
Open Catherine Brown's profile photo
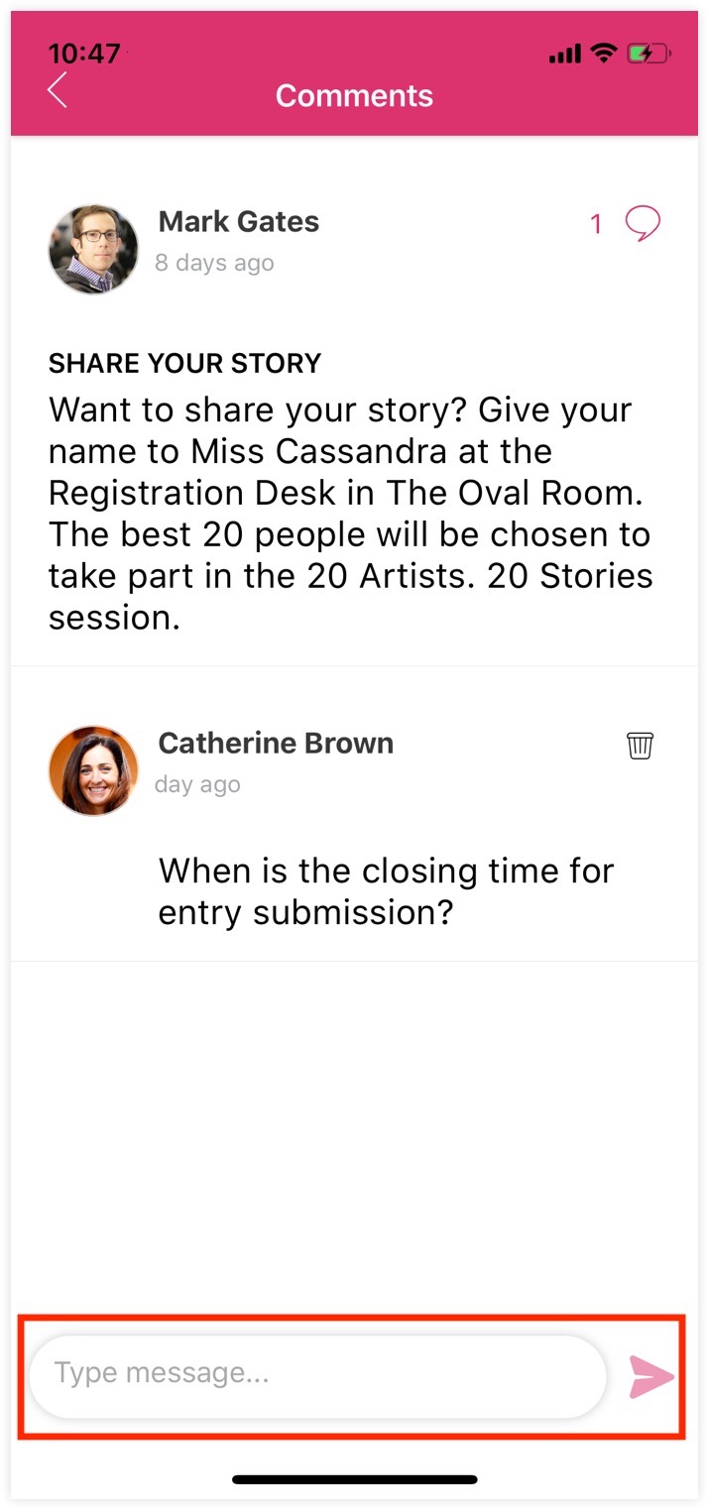[93, 770]
